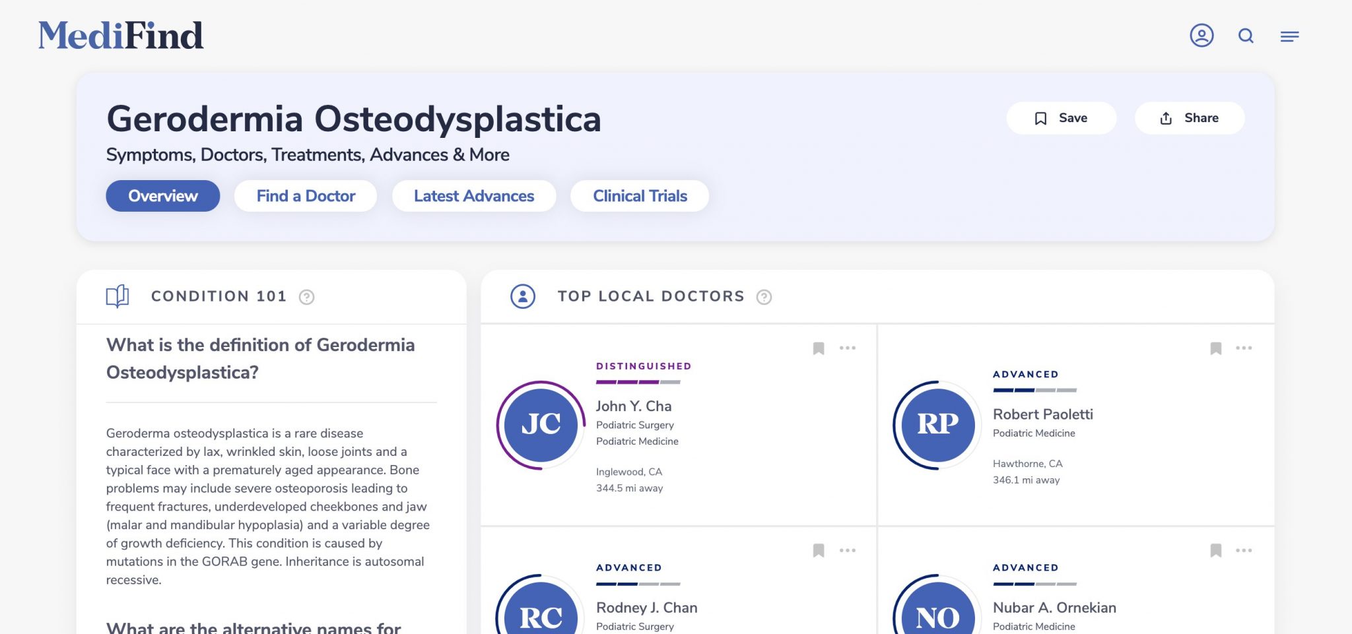Viewport: 1352px width, 634px height.
Task: Bookmark doctor Nubar A. Ornekian
Action: pos(1216,550)
